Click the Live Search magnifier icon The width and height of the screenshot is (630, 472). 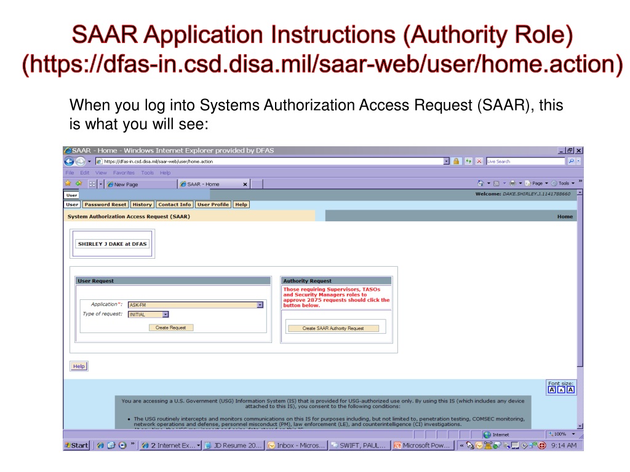(x=571, y=162)
